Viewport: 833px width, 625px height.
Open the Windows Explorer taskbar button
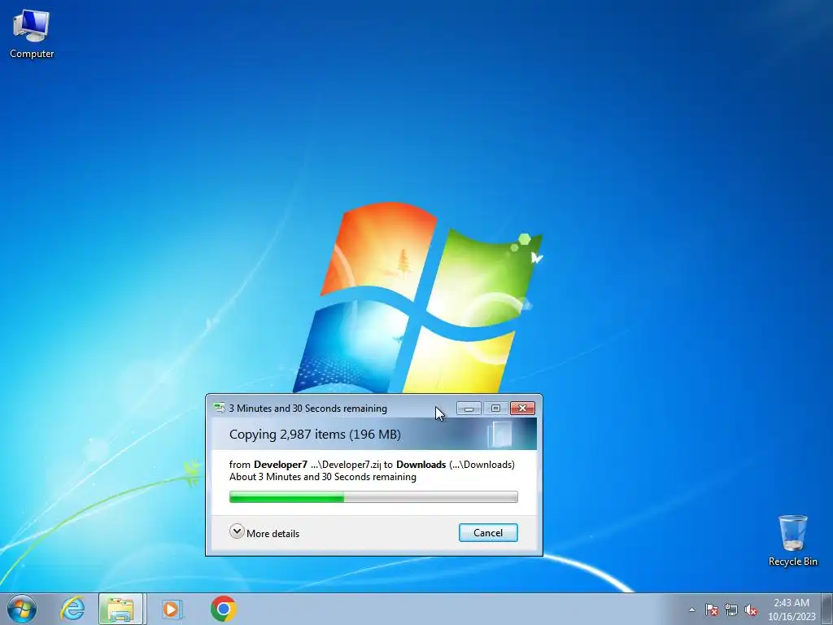coord(120,609)
